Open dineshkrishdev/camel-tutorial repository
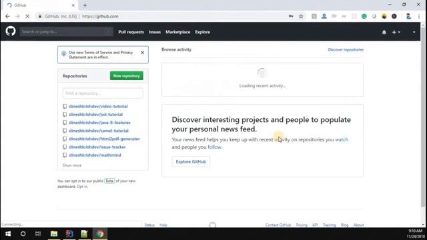 (x=99, y=131)
